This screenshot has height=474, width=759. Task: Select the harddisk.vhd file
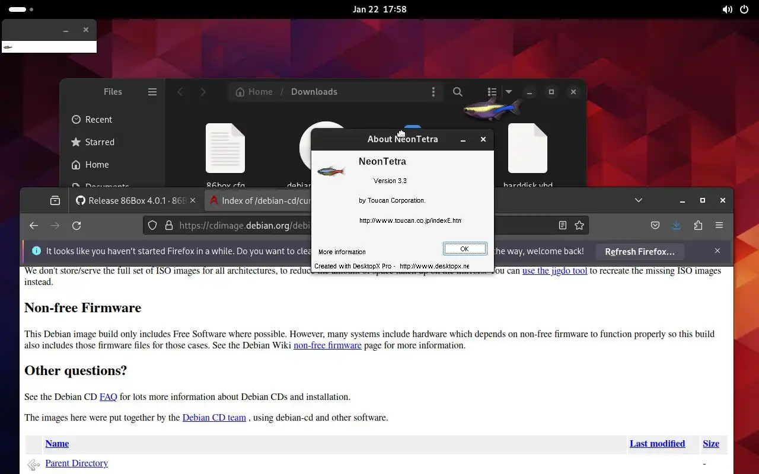[528, 155]
